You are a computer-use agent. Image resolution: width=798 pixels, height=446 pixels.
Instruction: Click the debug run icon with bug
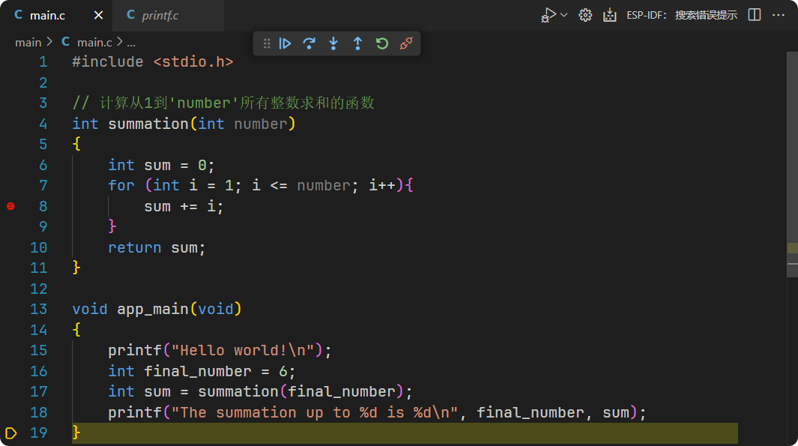[549, 15]
